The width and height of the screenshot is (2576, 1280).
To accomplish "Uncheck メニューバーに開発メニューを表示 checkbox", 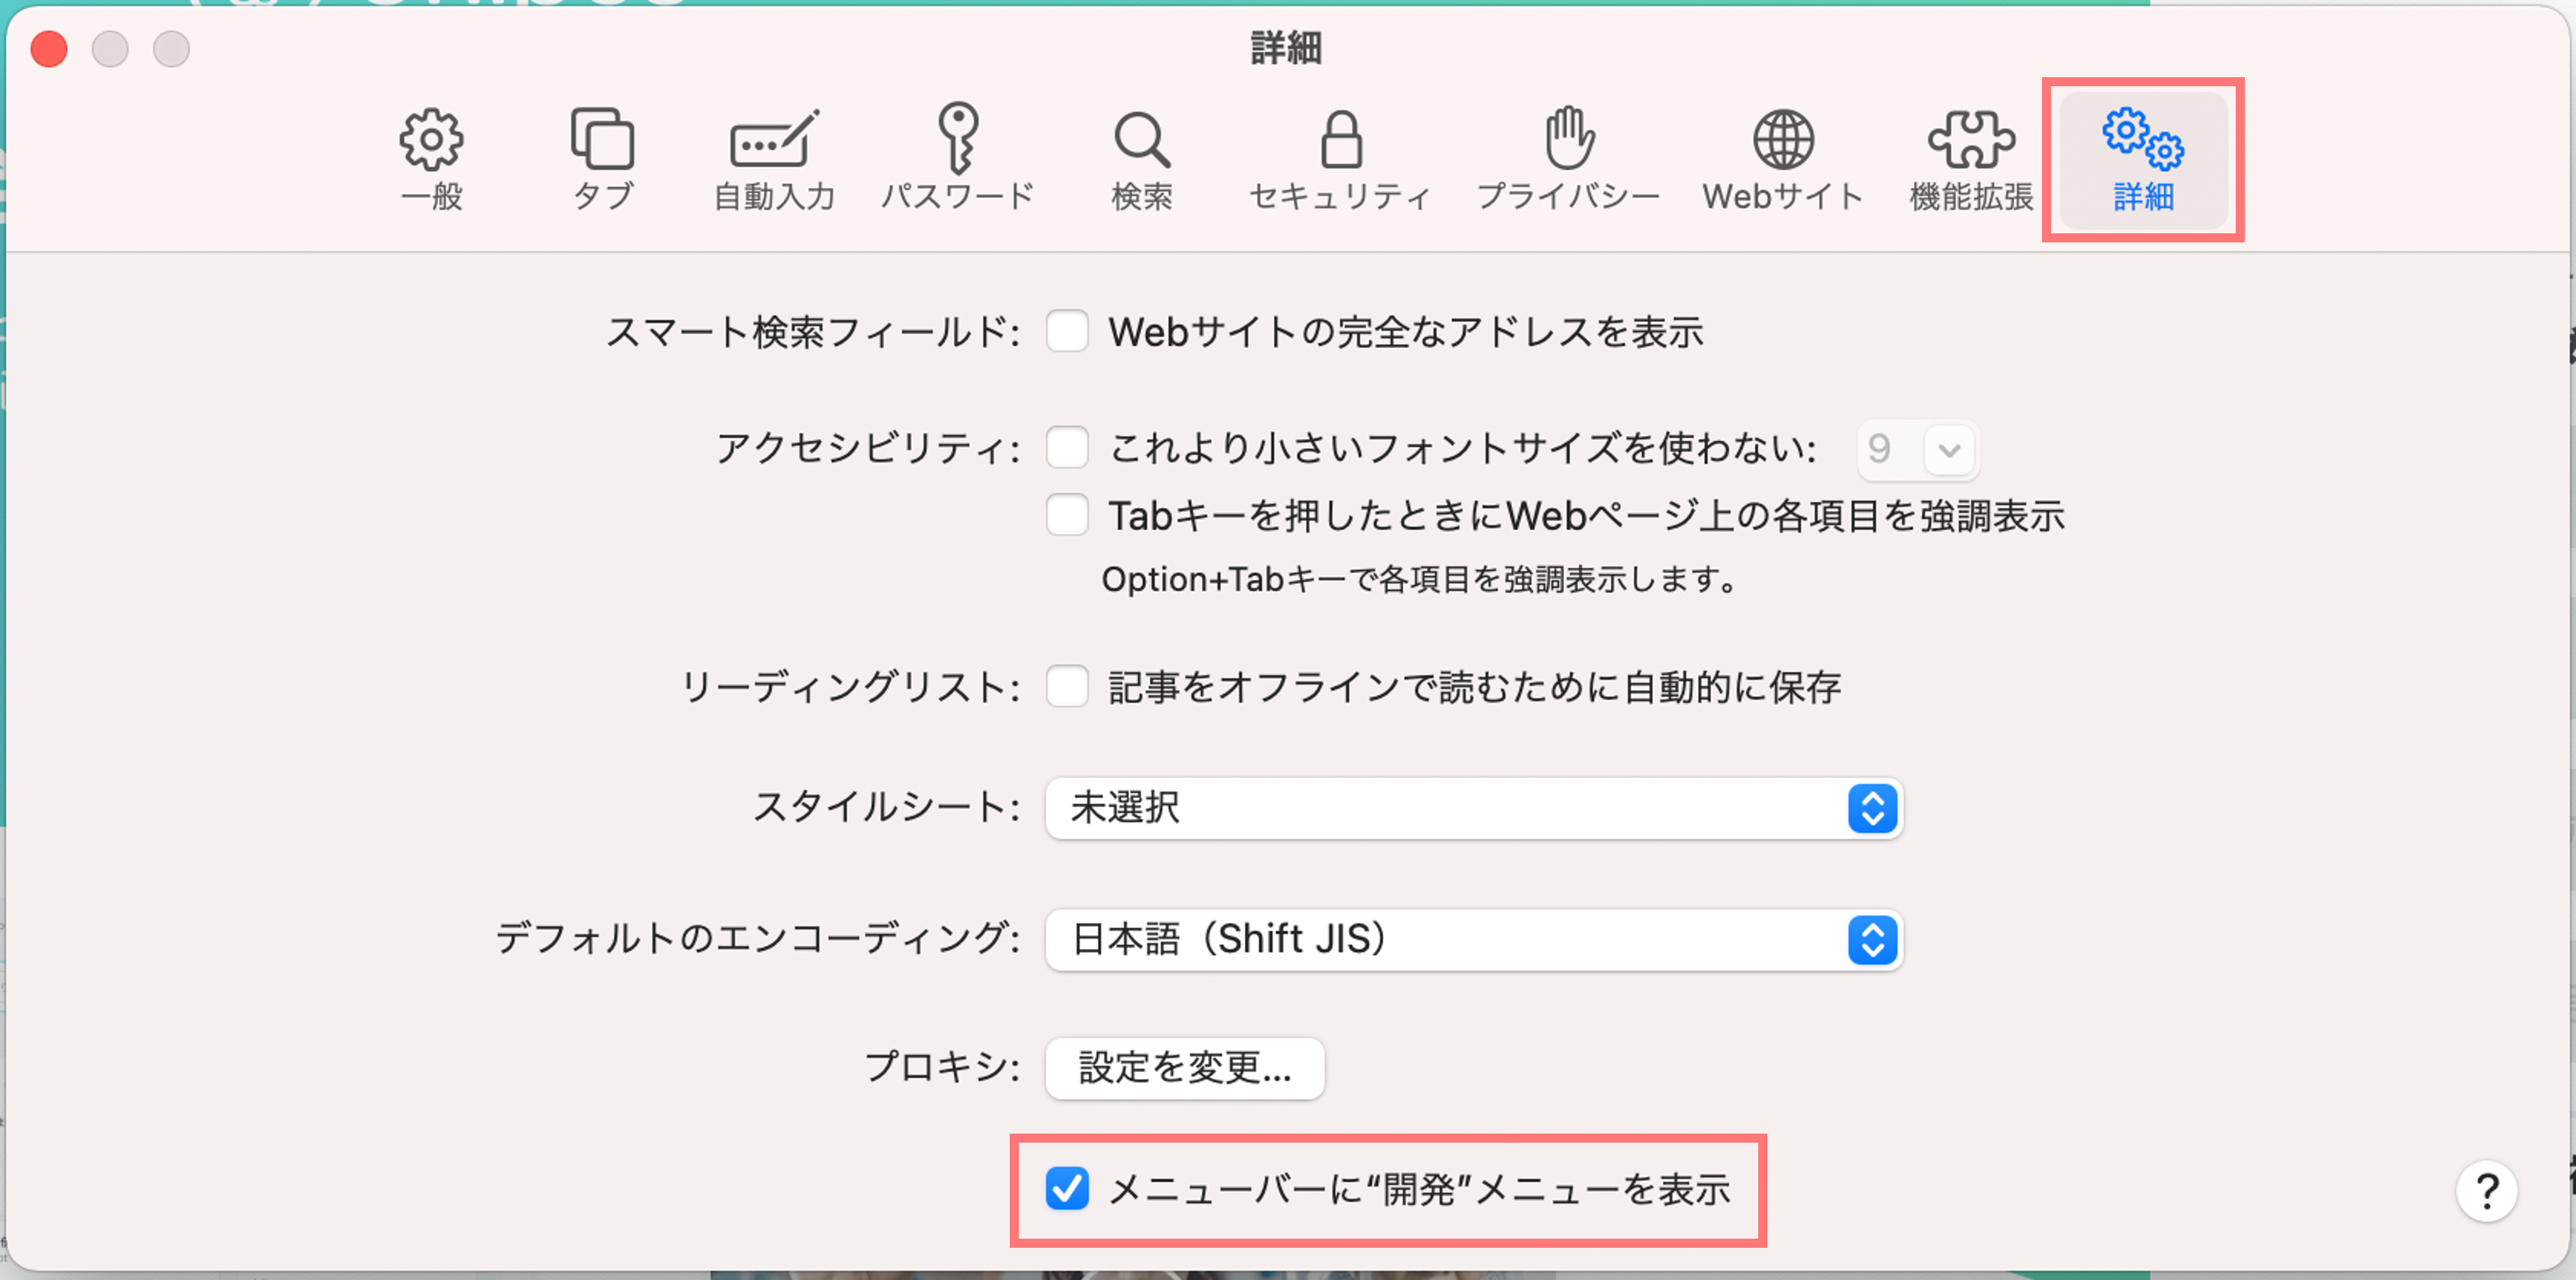I will pos(1067,1189).
